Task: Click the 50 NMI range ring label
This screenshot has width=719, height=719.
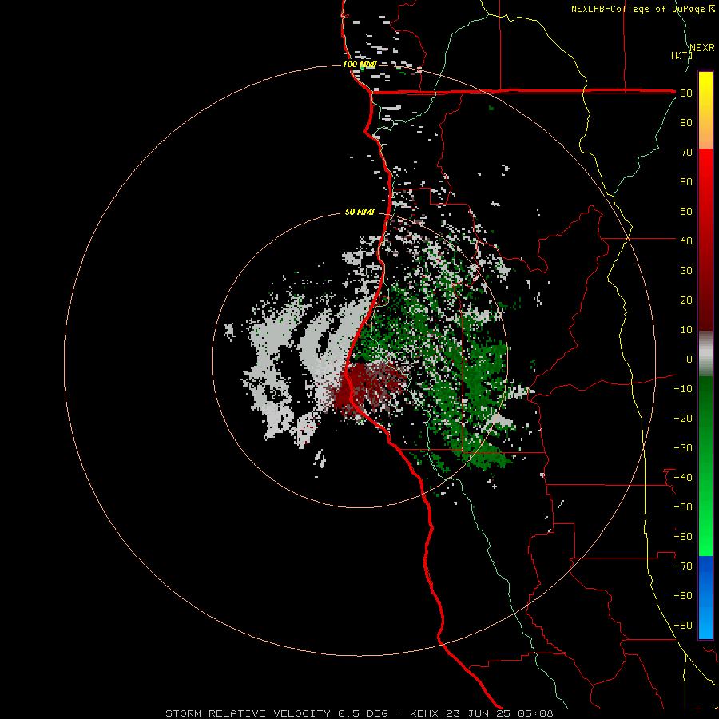Action: [359, 212]
